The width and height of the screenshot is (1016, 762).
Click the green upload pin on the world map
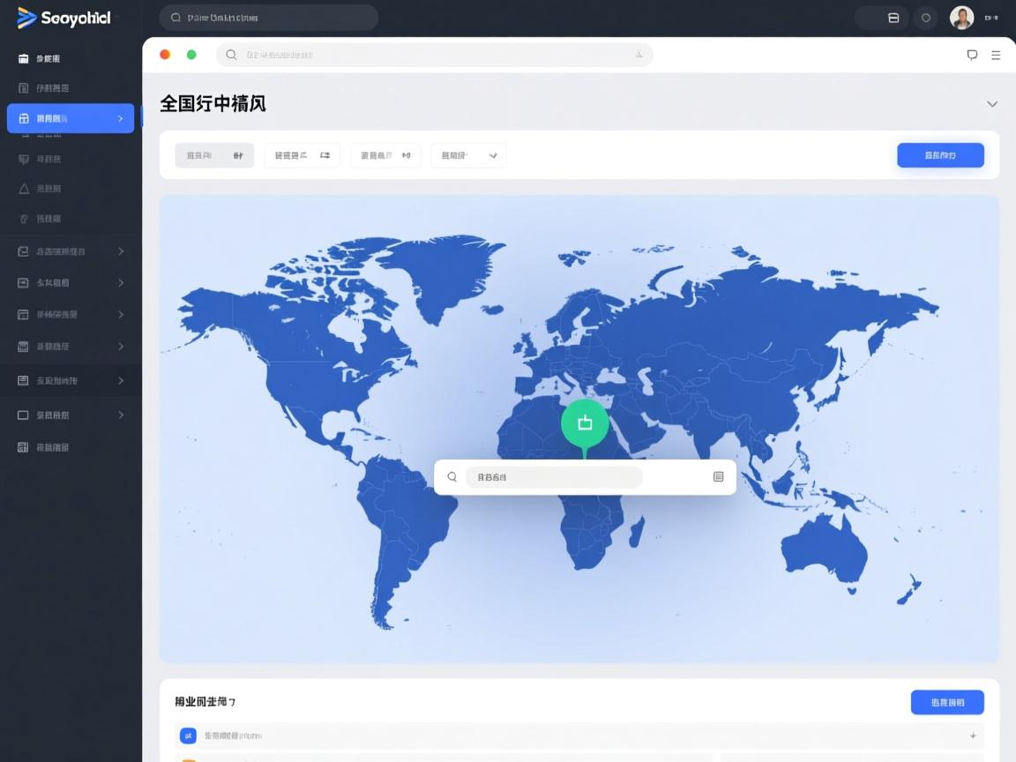(x=585, y=422)
